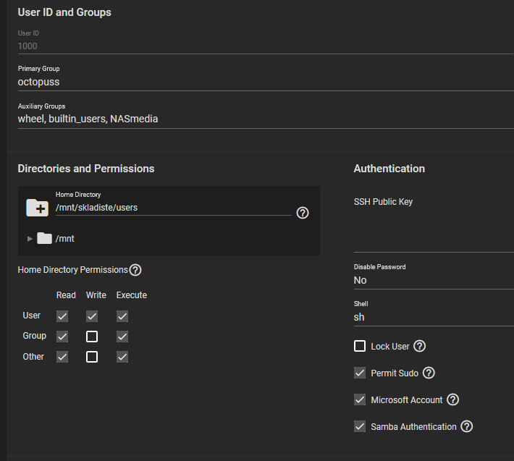Select the /mnt folder label in tree
Image resolution: width=514 pixels, height=461 pixels.
65,239
